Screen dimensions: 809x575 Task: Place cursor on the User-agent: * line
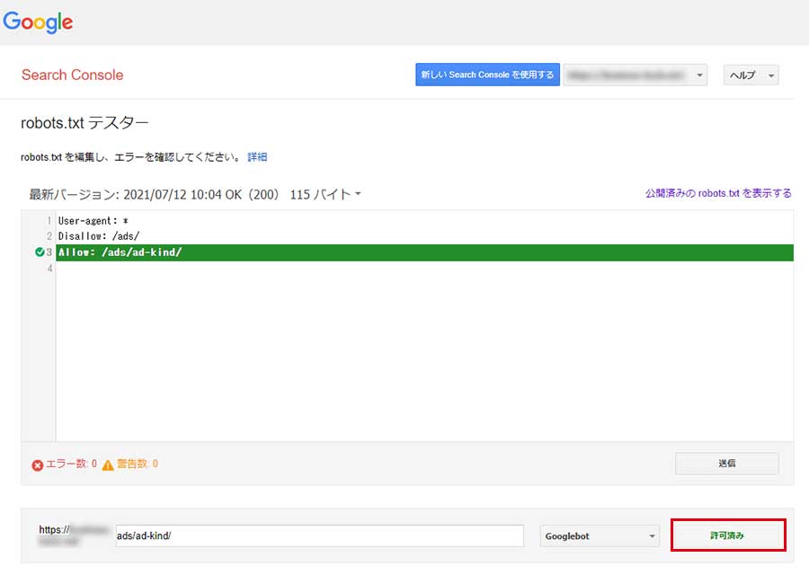(x=100, y=220)
